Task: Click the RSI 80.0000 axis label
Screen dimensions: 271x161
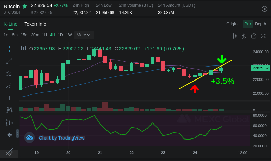Action: (x=260, y=115)
